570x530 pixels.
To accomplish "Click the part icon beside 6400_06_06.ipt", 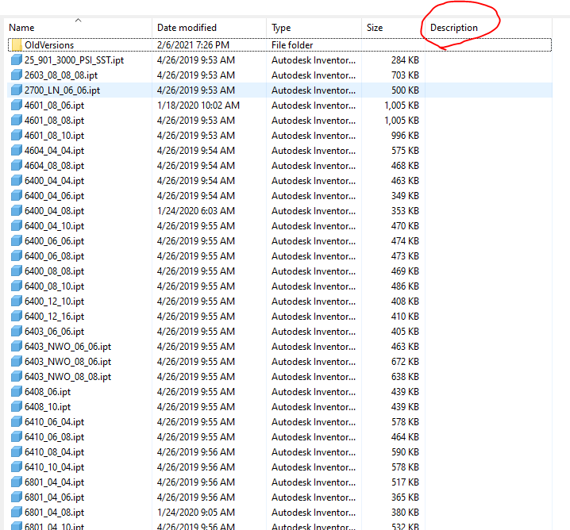I will pyautogui.click(x=17, y=241).
